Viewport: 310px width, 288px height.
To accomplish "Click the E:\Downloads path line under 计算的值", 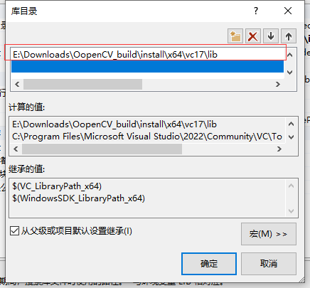I will (114, 124).
